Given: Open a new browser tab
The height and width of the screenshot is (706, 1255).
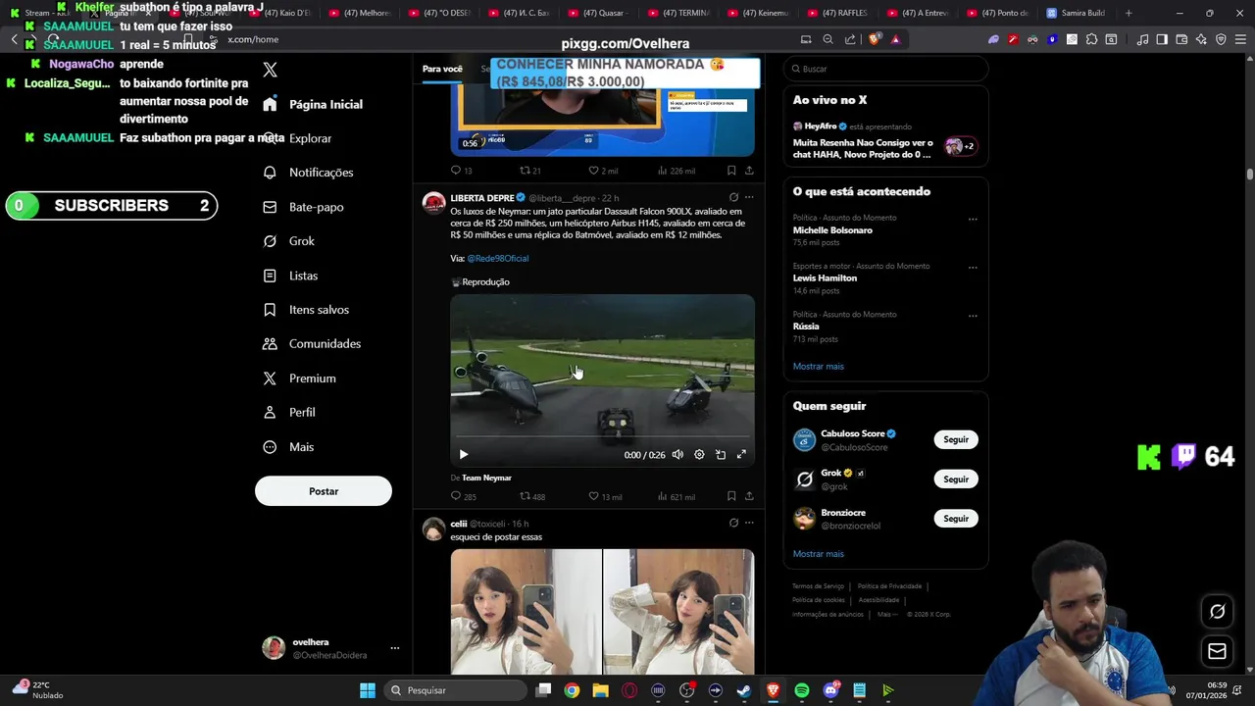Looking at the screenshot, I should [x=1129, y=13].
